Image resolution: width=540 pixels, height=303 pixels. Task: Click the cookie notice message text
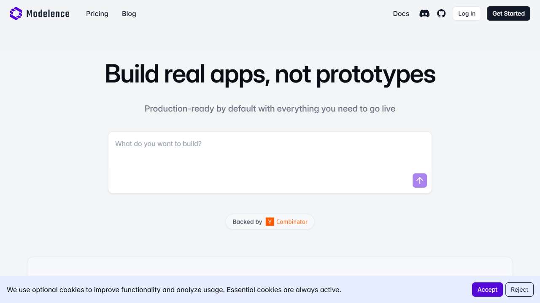click(174, 290)
